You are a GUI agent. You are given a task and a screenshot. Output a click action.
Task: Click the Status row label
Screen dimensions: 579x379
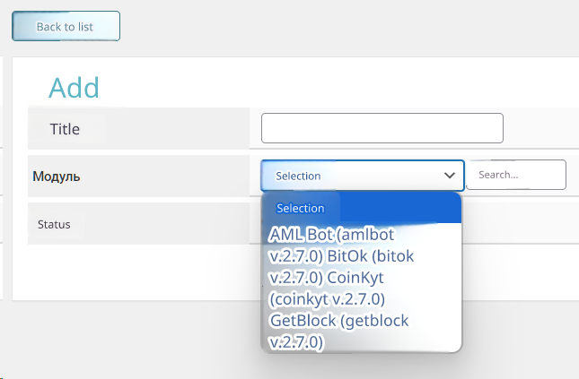[x=54, y=224]
